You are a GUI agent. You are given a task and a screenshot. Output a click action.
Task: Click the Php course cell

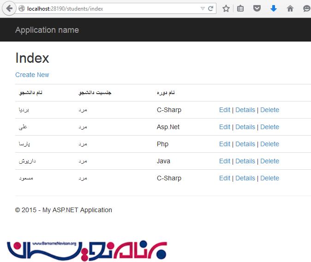tap(162, 144)
